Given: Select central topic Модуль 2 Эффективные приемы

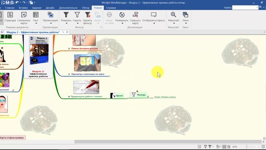Looking at the screenshot, I should (x=39, y=57).
